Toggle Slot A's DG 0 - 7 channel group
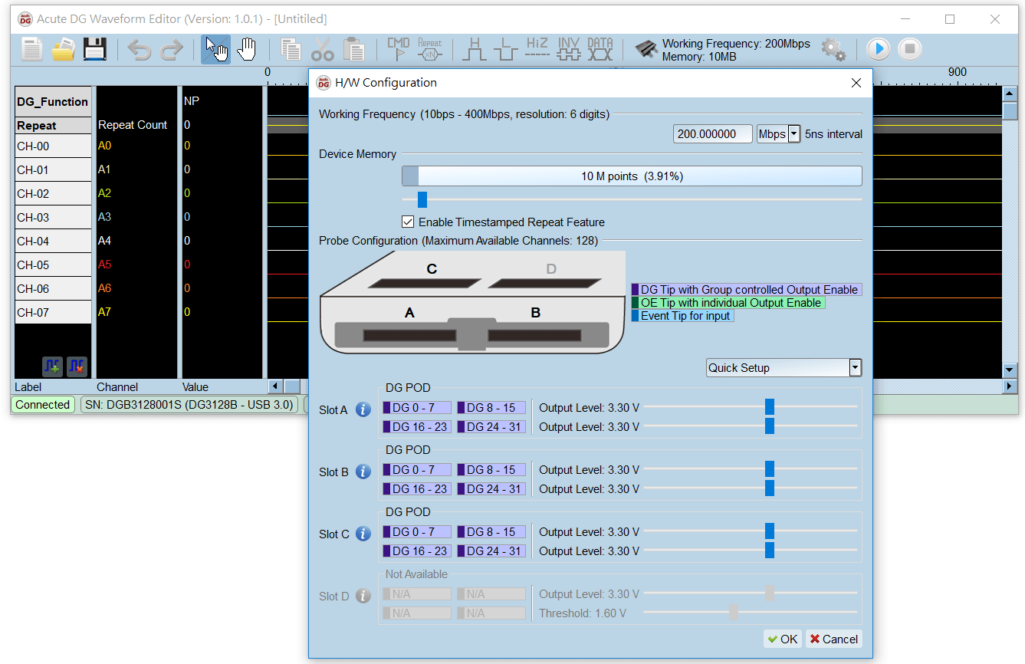This screenshot has height=664, width=1025. 416,407
